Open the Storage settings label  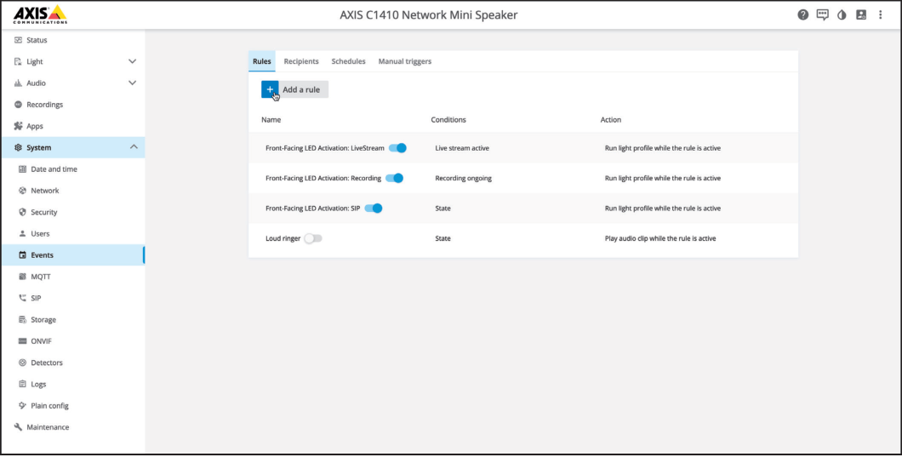click(43, 320)
